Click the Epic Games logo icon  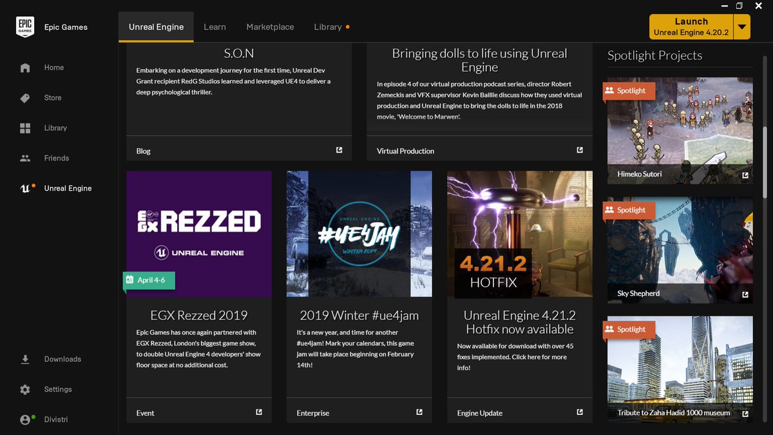point(25,27)
